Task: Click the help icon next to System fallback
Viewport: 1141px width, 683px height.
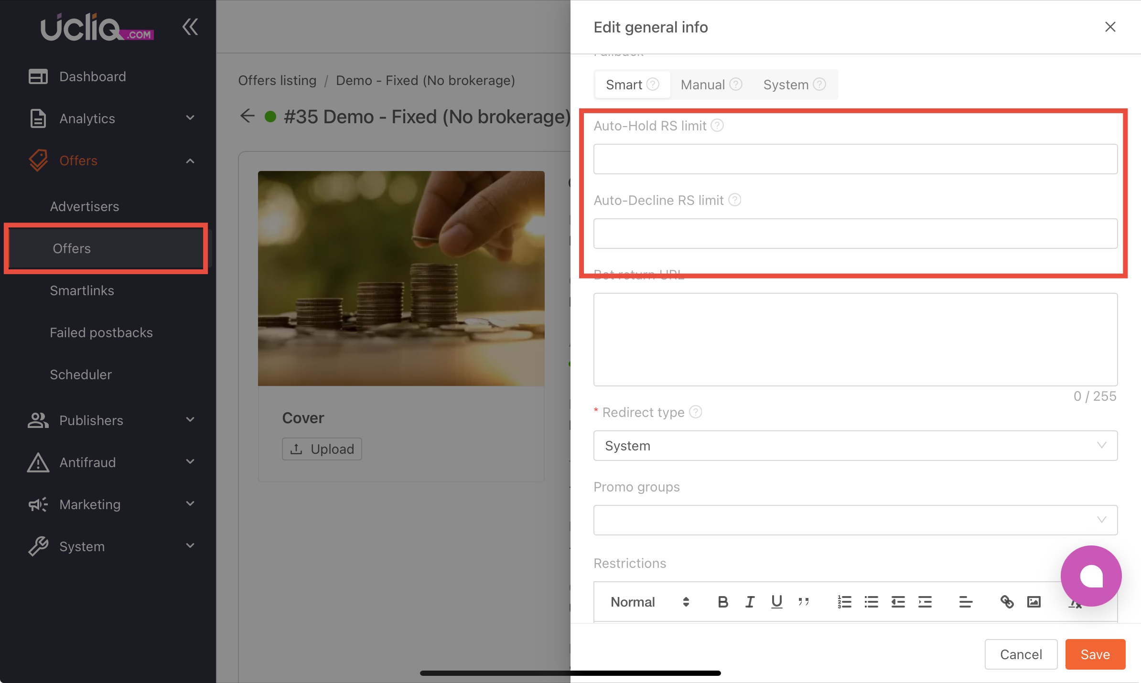Action: (819, 85)
